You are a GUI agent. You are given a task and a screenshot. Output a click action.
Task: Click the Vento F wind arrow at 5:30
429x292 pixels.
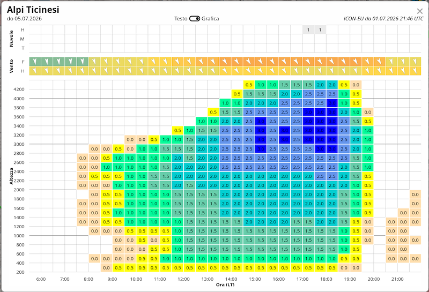point(35,62)
